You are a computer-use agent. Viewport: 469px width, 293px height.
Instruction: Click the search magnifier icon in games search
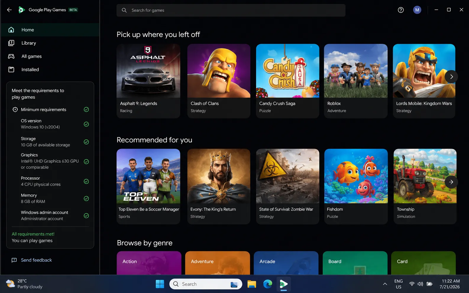pyautogui.click(x=124, y=10)
